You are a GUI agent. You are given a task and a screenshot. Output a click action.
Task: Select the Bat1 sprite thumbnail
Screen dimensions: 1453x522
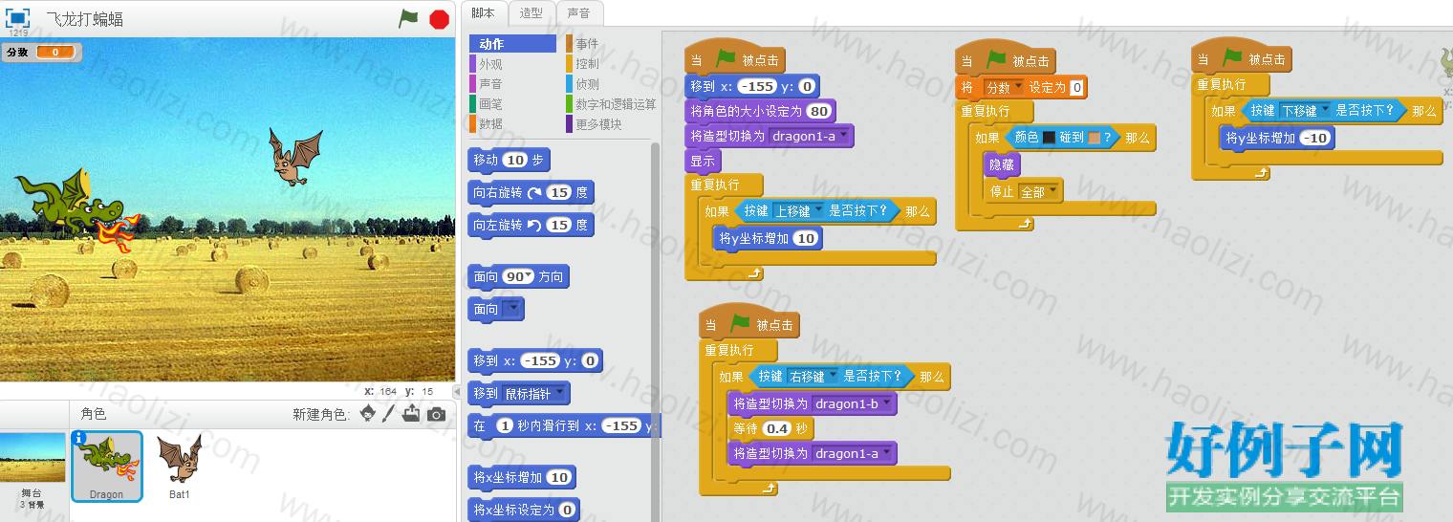180,468
